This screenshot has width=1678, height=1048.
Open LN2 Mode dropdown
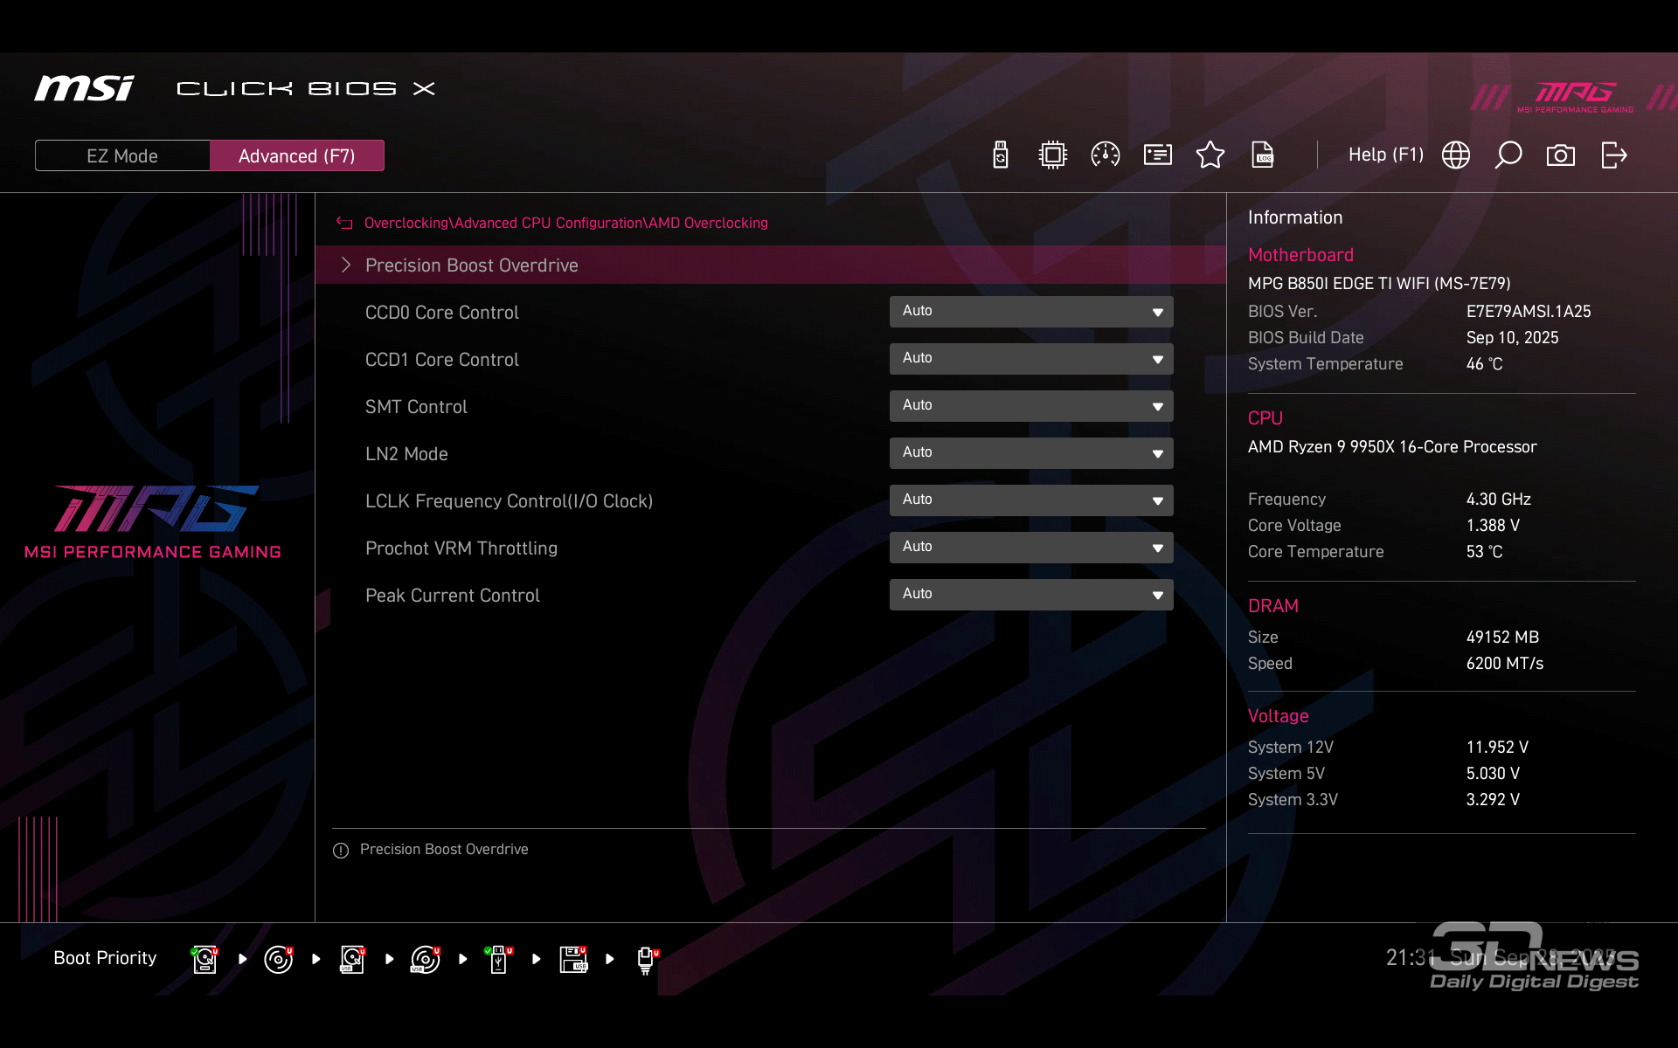pyautogui.click(x=1030, y=453)
